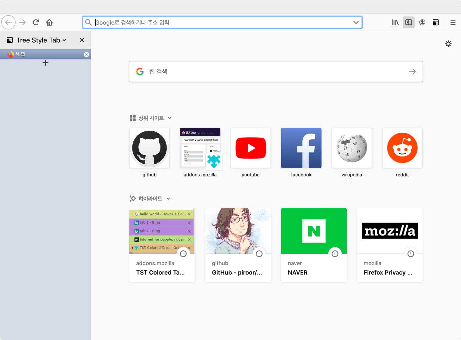The image size is (461, 340).
Task: Click the addons.mozilla label under its tile
Action: tap(200, 175)
